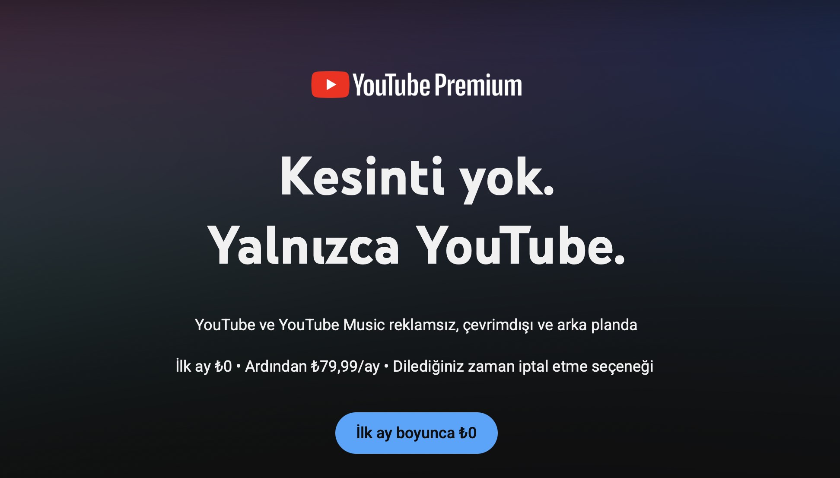Screen dimensions: 840x478
Task: Click the "YouTube" word beside the red logo
Action: click(391, 85)
